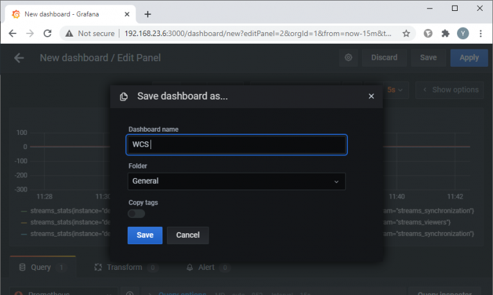Open the Chrome extensions puzzle icon
This screenshot has height=295, width=493.
(x=445, y=33)
